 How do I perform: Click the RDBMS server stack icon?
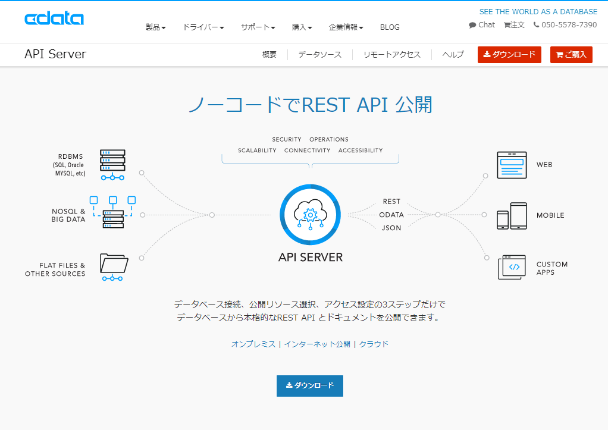tap(112, 165)
